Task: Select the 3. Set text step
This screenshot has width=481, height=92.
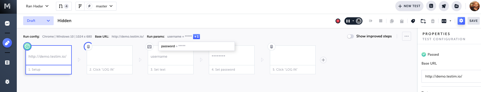Action: click(x=171, y=60)
